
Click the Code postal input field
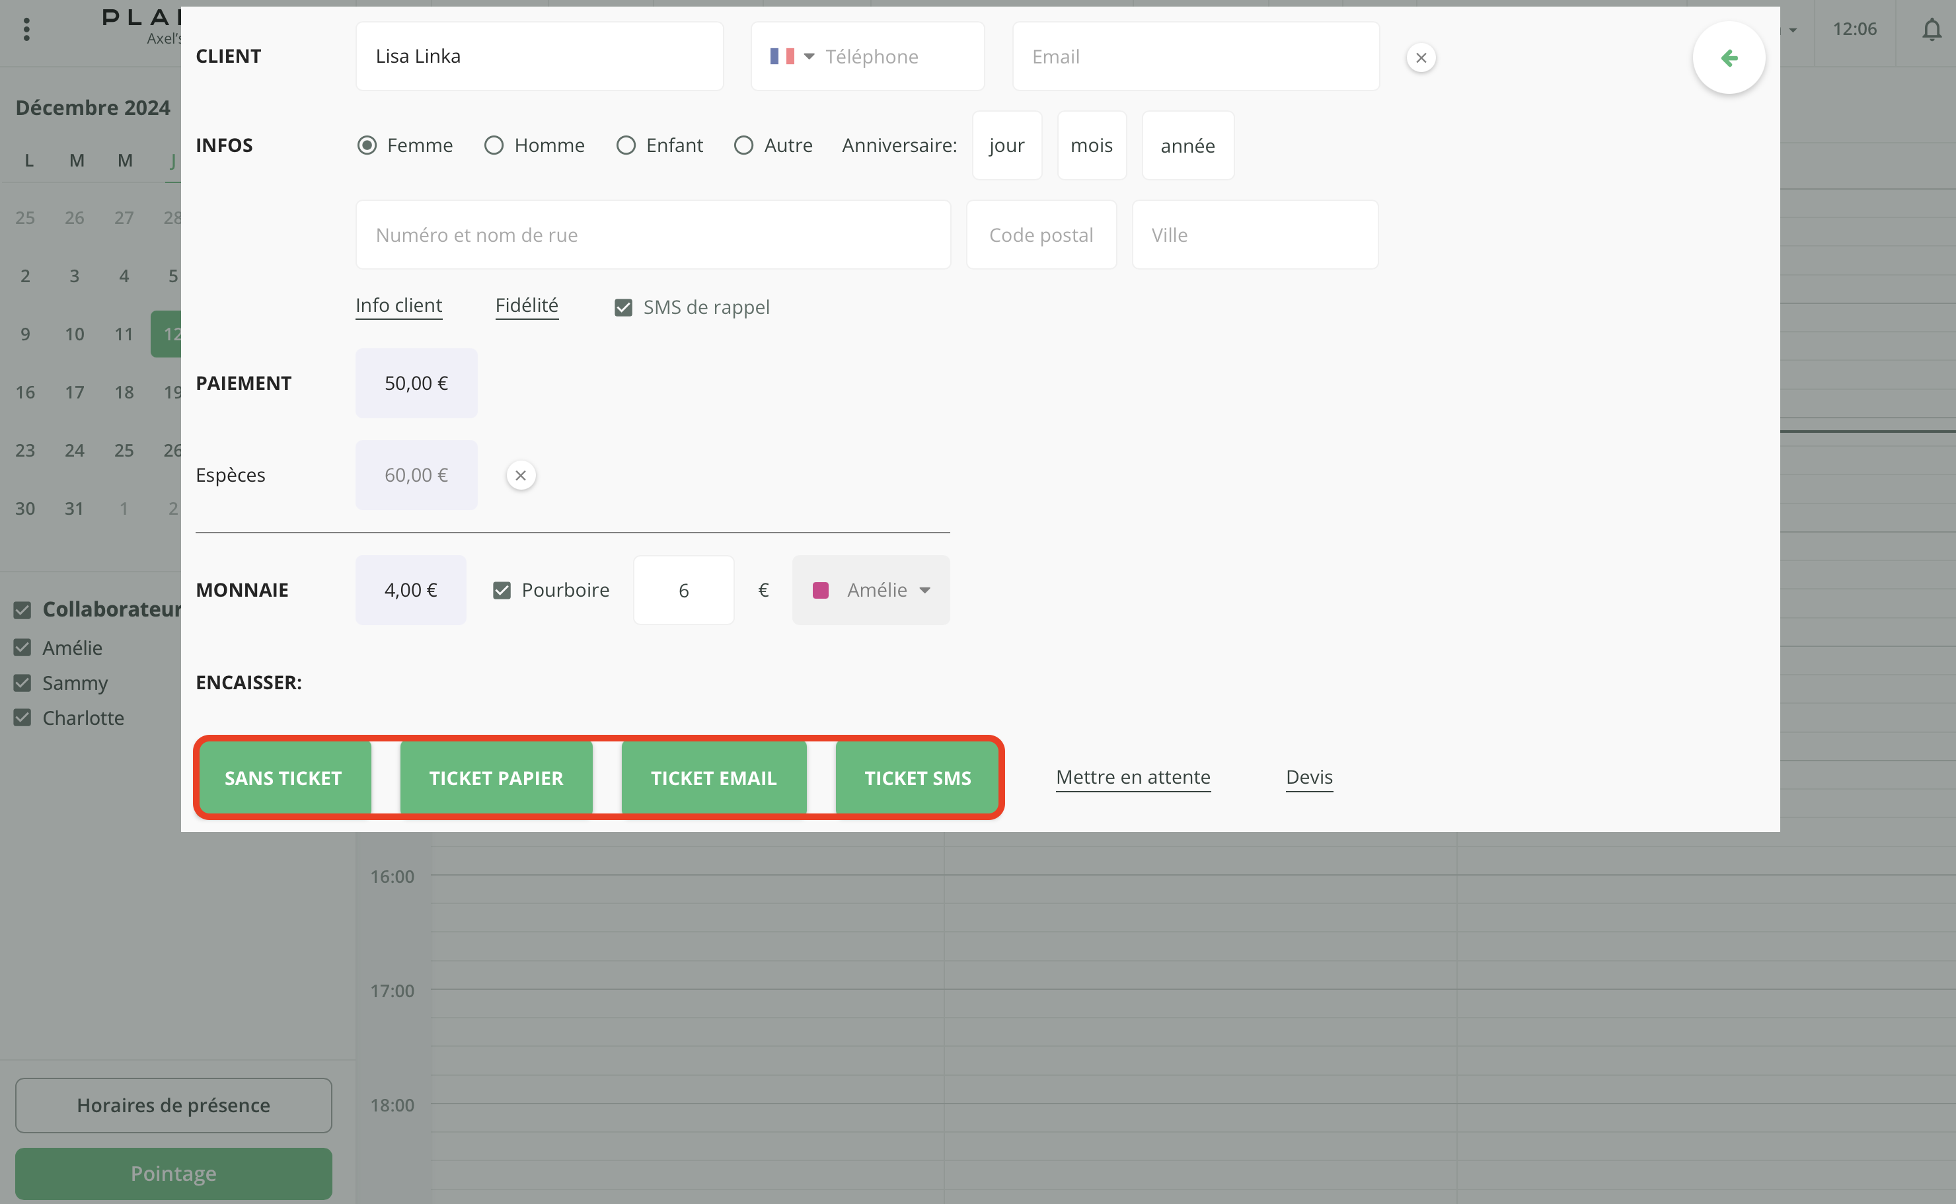[1041, 235]
